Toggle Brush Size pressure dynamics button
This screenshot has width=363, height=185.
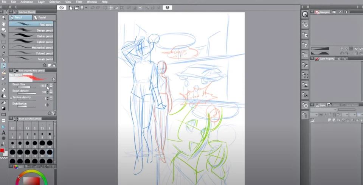51,86
